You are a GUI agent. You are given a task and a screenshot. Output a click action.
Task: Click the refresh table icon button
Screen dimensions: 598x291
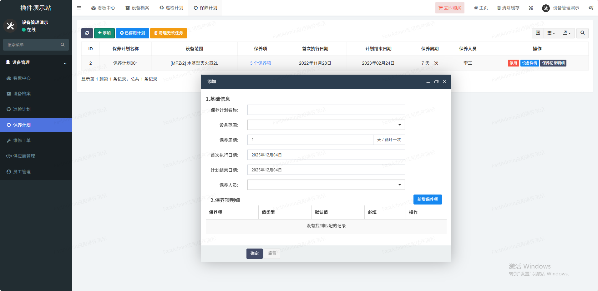[x=87, y=33]
